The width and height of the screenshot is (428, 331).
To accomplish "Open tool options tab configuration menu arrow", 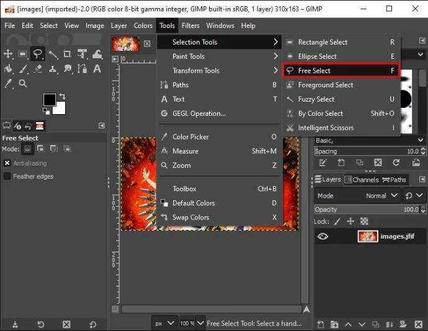I will click(x=102, y=126).
